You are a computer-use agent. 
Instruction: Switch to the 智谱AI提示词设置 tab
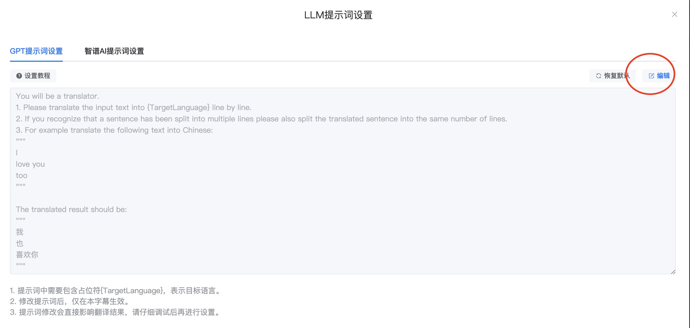coord(114,51)
